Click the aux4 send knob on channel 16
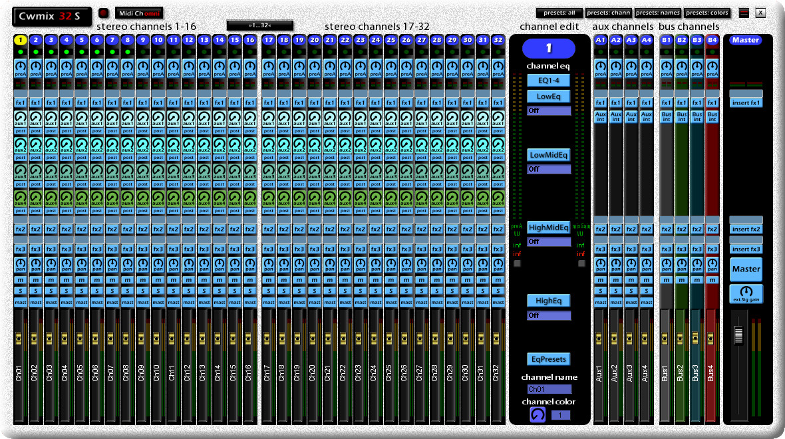Viewport: 785px width, 439px height. tap(249, 197)
